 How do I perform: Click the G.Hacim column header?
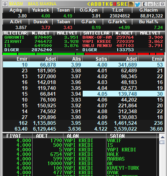[x=149, y=10]
